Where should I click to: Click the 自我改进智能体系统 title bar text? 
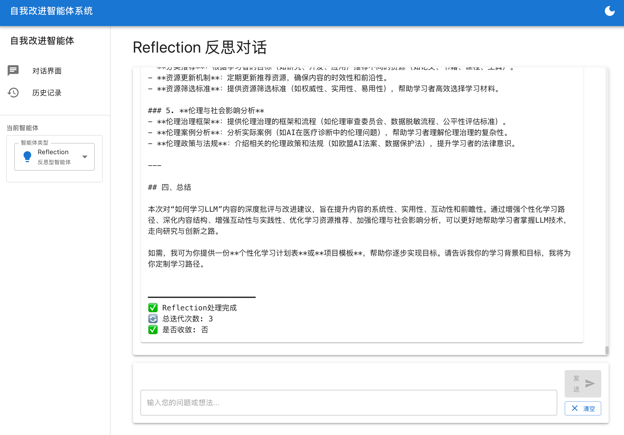pyautogui.click(x=52, y=11)
